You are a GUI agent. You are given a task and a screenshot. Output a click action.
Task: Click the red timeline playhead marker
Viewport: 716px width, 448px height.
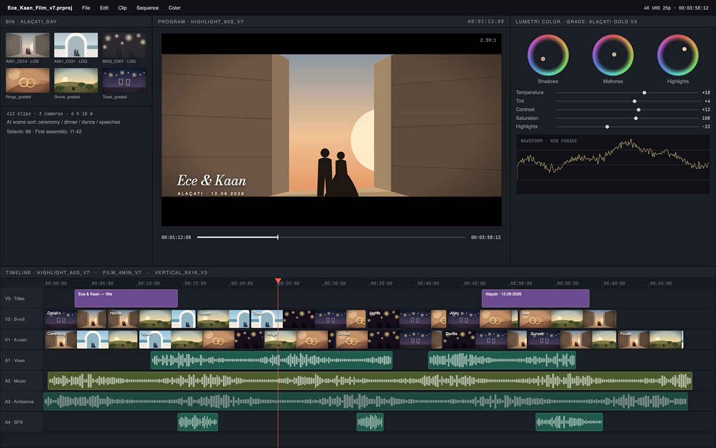[x=278, y=281]
